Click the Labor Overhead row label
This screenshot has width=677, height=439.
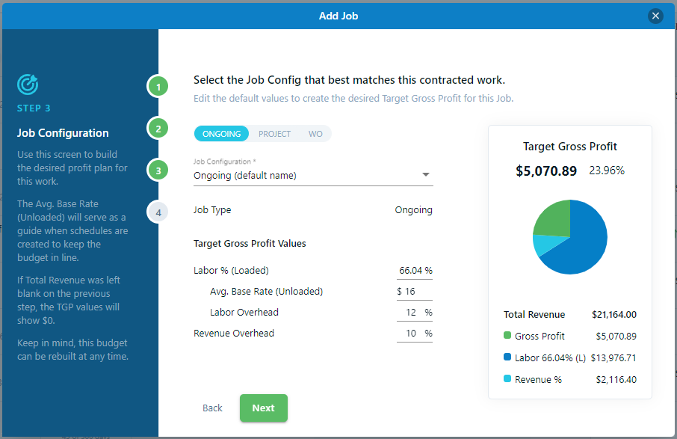(x=244, y=313)
